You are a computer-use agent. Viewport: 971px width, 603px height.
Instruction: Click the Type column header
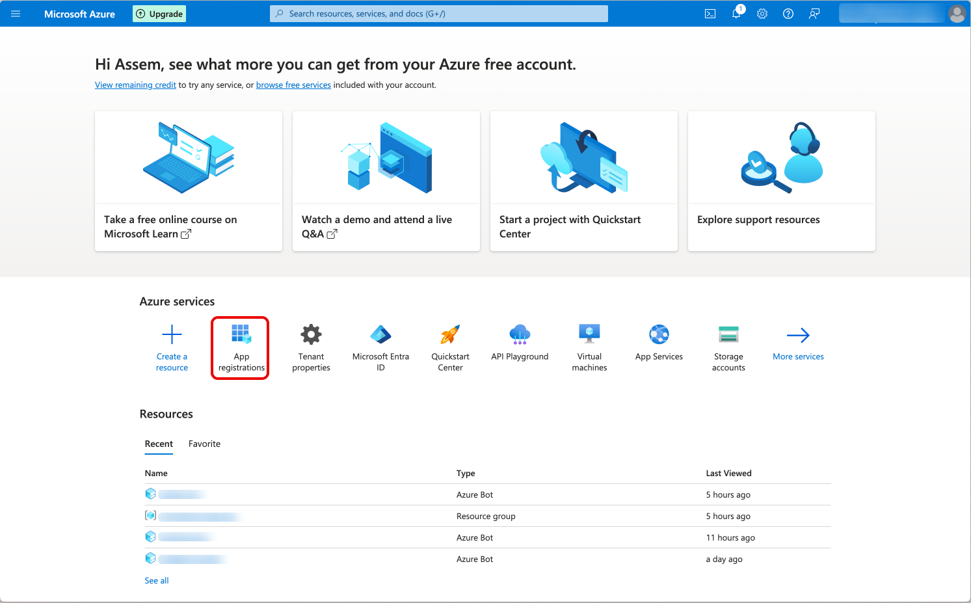466,474
